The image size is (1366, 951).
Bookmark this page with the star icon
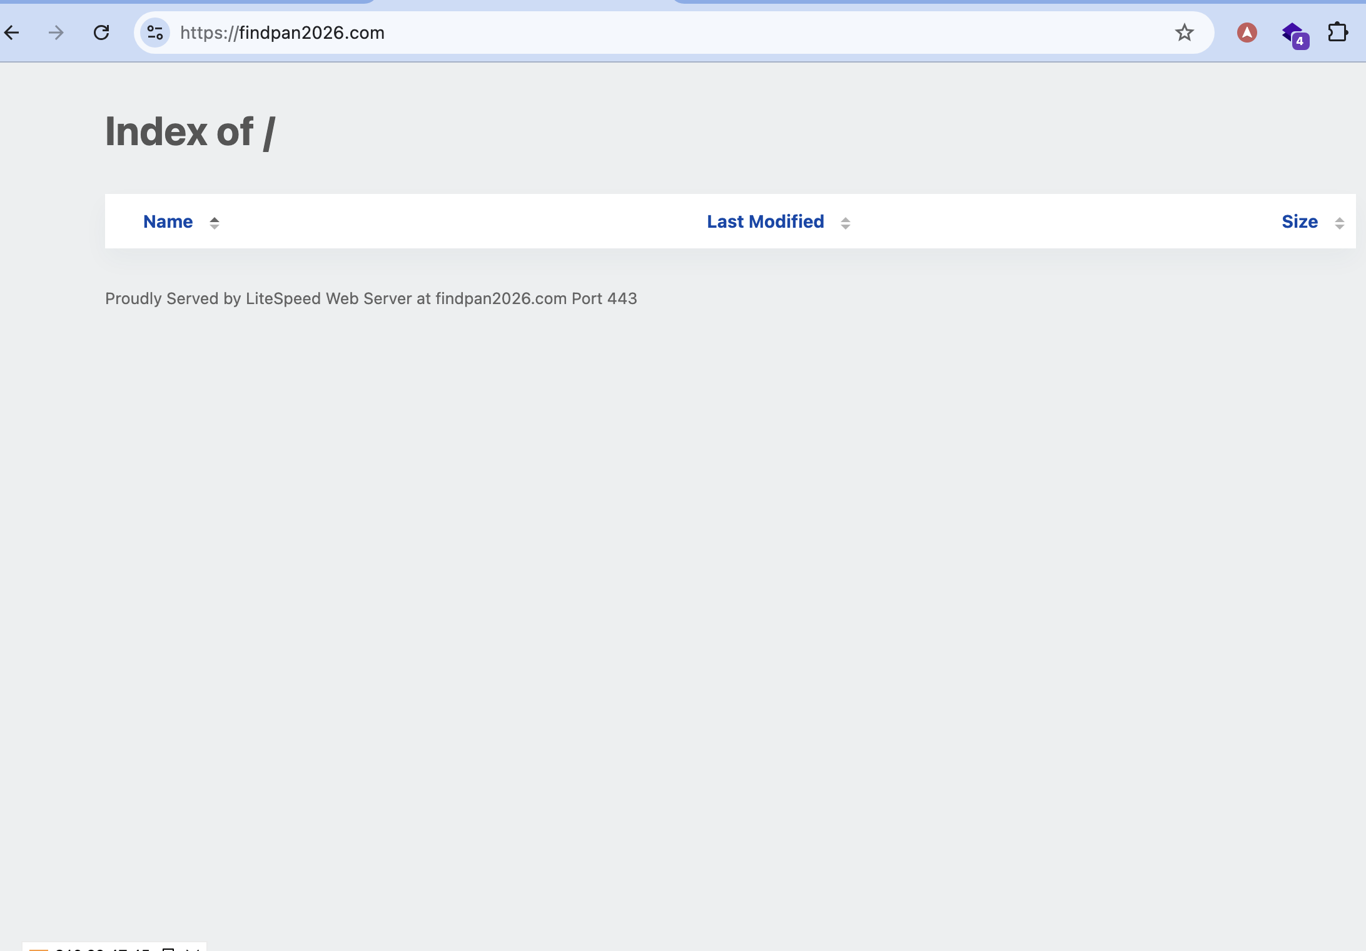(1184, 33)
